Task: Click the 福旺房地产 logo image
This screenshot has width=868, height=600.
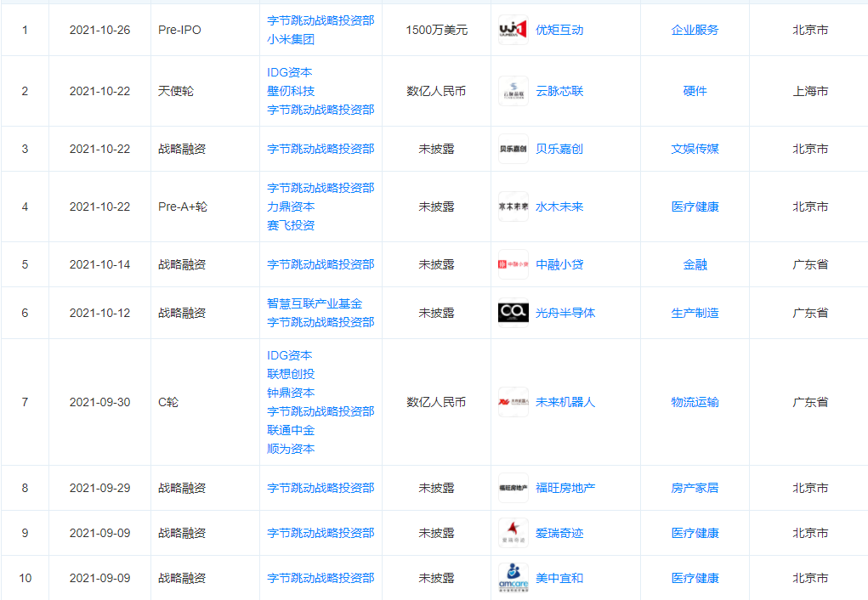Action: click(x=513, y=488)
